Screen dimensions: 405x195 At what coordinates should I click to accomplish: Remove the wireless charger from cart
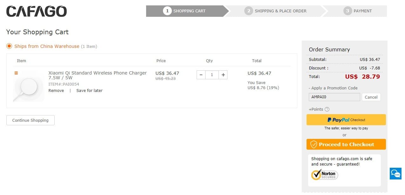tap(56, 91)
